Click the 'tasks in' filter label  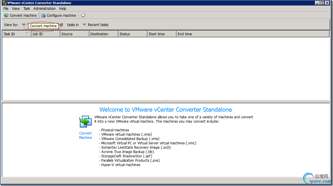73,25
